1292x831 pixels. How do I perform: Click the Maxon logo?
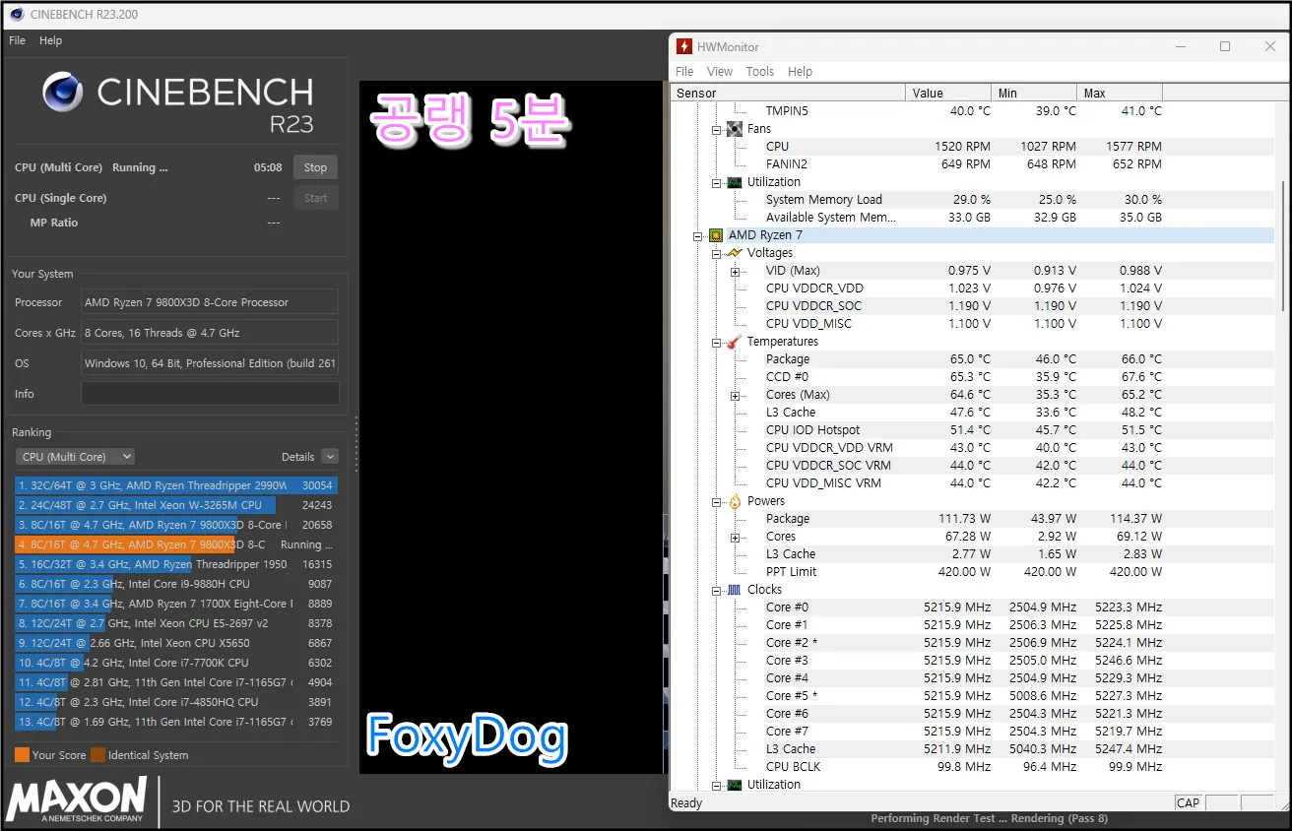77,799
